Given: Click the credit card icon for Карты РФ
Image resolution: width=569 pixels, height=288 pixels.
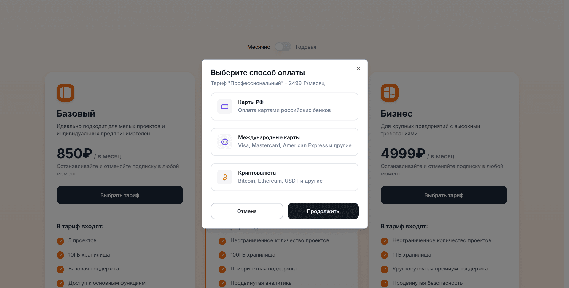Looking at the screenshot, I should click(x=225, y=107).
